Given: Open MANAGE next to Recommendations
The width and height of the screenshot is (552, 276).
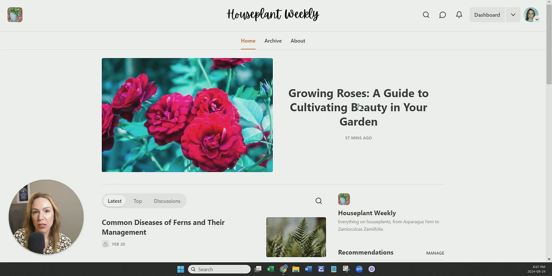Looking at the screenshot, I should point(435,253).
